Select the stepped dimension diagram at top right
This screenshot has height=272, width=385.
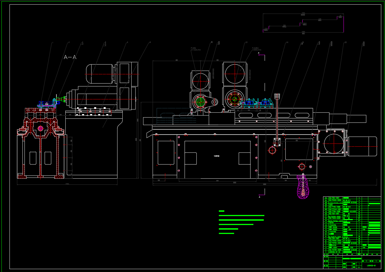point(303,23)
